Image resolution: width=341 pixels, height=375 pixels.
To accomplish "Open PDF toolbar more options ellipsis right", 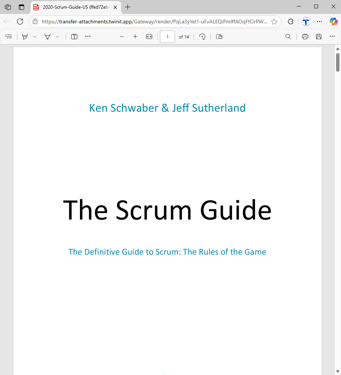I will pyautogui.click(x=332, y=36).
